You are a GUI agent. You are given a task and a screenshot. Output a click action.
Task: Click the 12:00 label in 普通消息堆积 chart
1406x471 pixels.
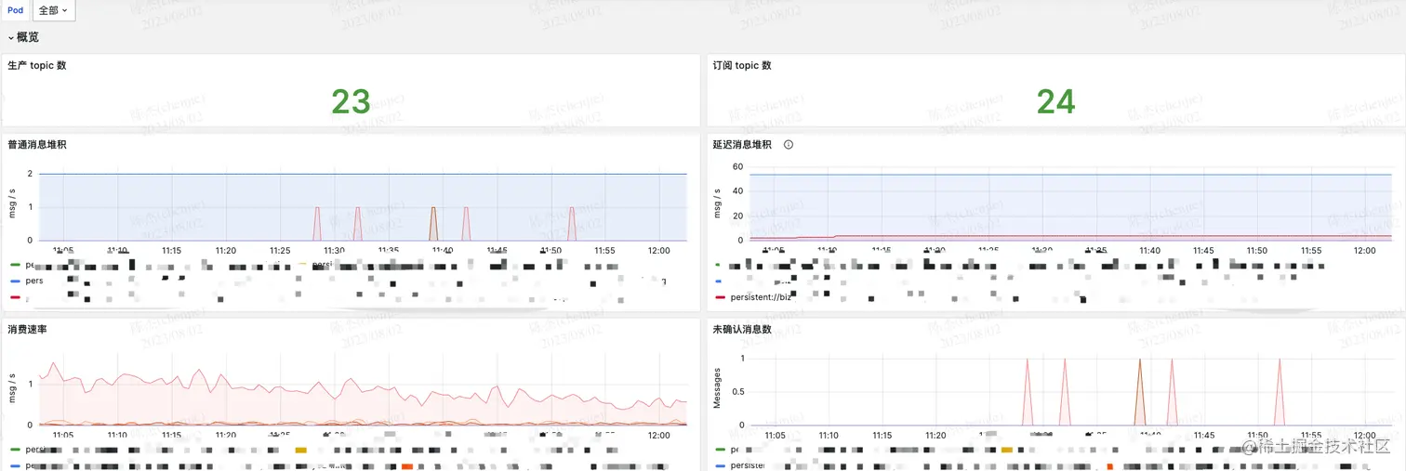[661, 251]
